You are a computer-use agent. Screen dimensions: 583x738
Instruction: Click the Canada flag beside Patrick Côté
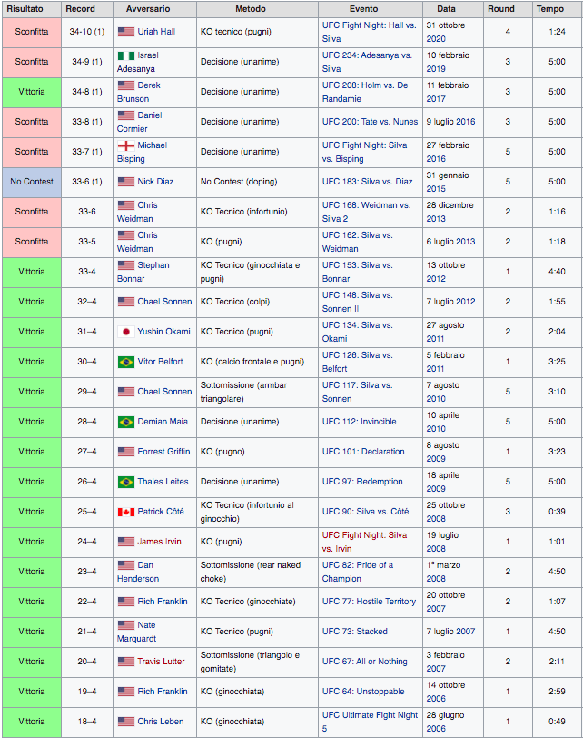click(x=126, y=512)
